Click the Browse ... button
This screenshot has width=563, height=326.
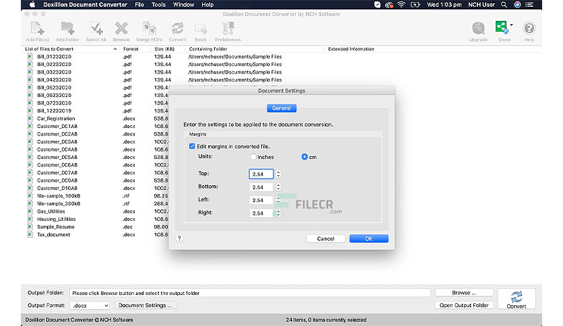(464, 292)
